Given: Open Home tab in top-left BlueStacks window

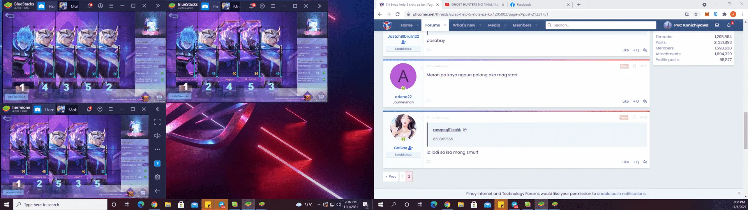Looking at the screenshot, I should 47,6.
